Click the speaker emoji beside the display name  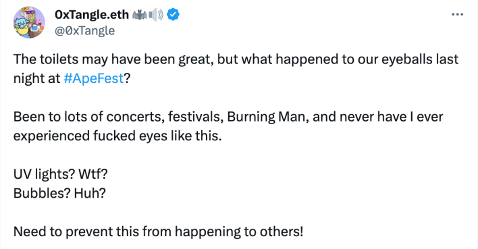156,15
